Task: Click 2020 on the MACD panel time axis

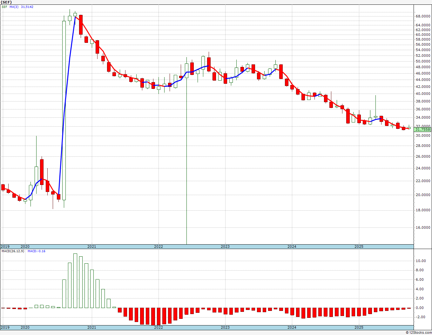Action: click(25, 327)
